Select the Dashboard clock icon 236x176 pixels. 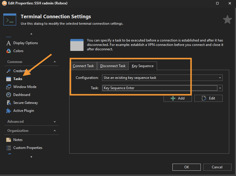[8, 95]
